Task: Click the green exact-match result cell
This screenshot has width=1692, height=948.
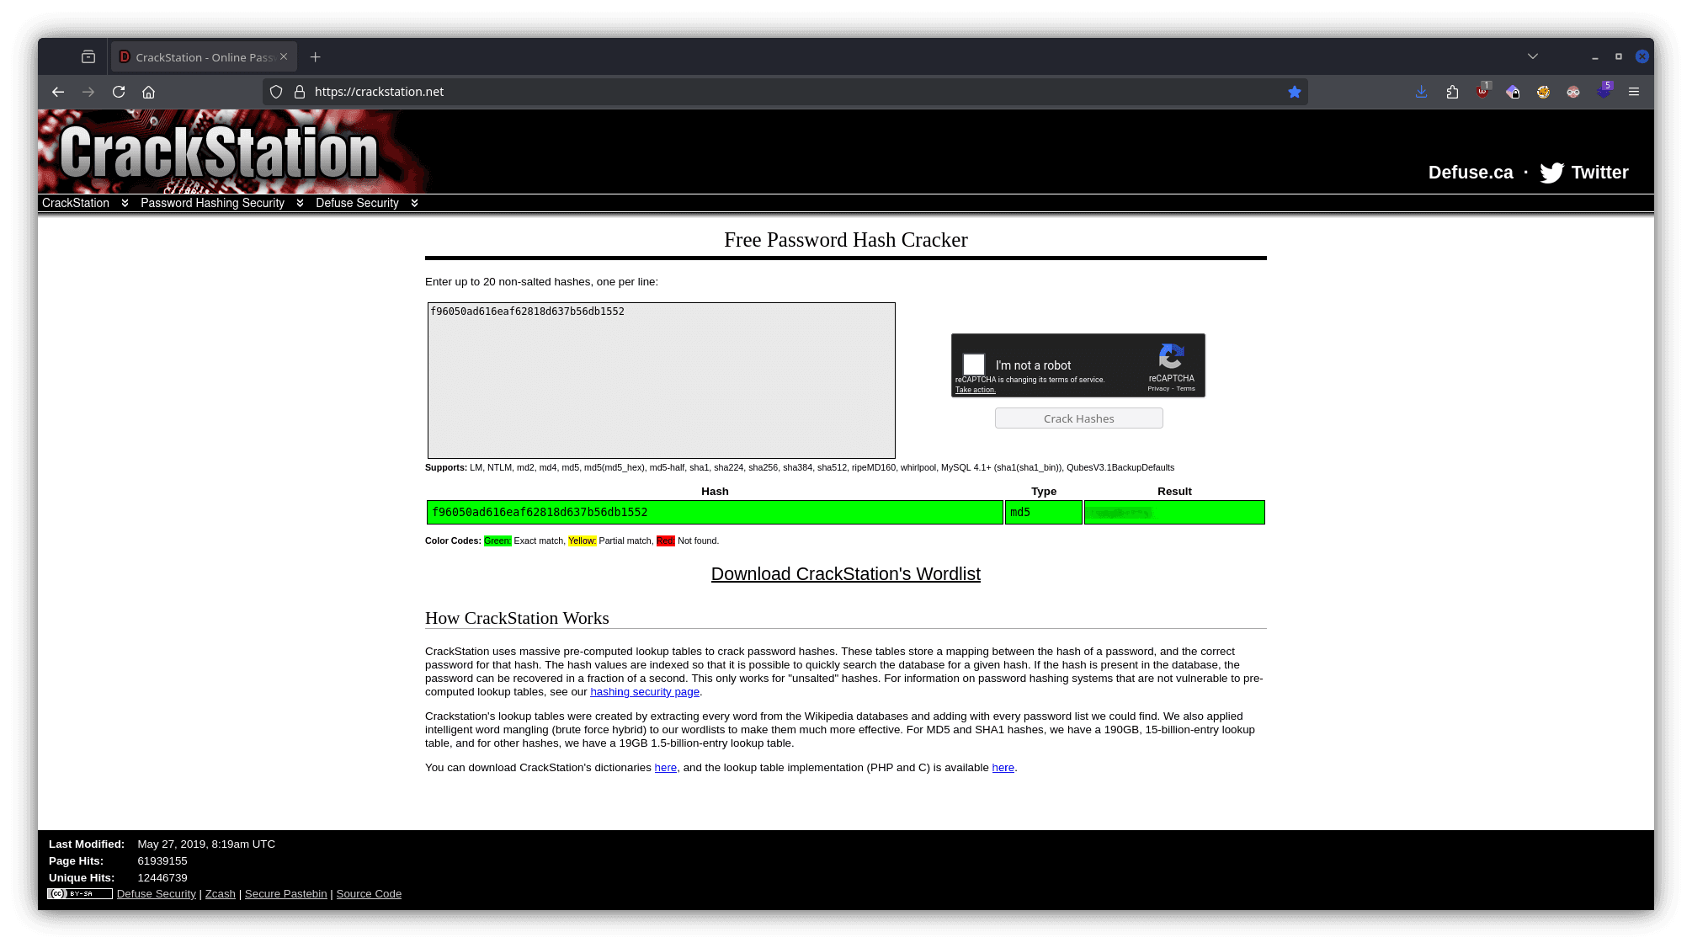Action: click(1174, 512)
